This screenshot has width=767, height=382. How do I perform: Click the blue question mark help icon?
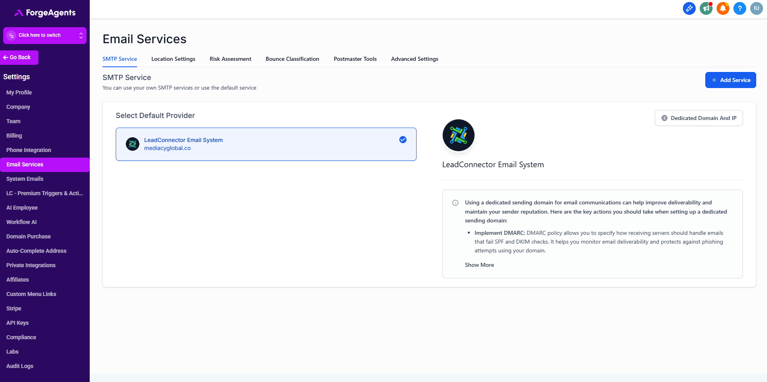[x=739, y=8]
